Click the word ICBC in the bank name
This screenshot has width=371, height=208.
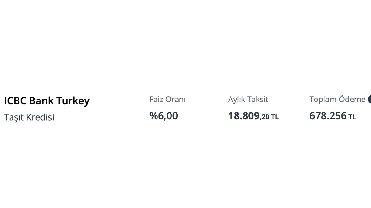(15, 101)
